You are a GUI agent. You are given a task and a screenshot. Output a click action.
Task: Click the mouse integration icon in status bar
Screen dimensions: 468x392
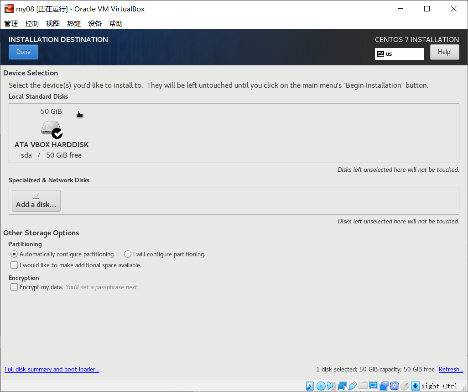click(405, 386)
